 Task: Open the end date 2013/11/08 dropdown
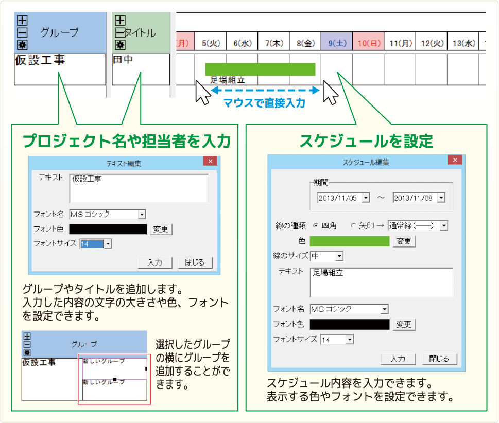pyautogui.click(x=441, y=198)
